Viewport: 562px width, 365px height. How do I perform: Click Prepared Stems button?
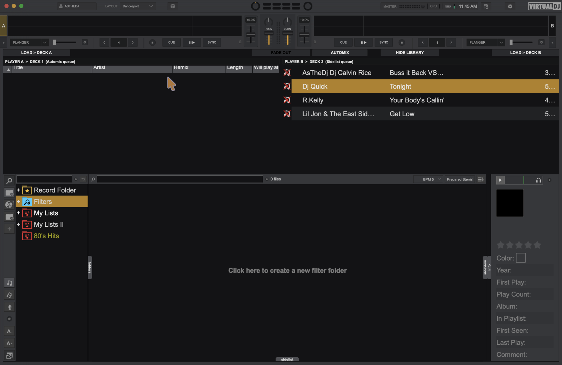460,179
